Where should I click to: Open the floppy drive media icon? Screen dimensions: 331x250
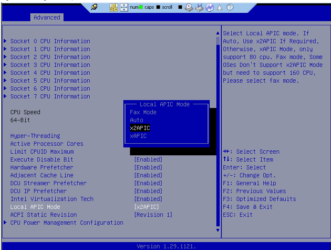[x=199, y=7]
